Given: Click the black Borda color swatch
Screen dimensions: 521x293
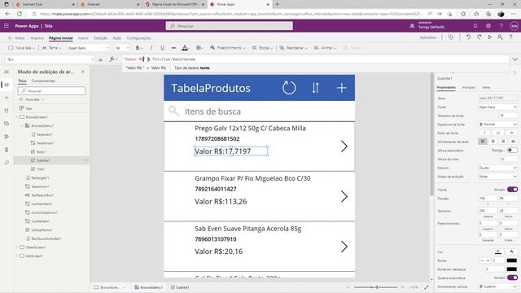Looking at the screenshot, I should (x=512, y=260).
